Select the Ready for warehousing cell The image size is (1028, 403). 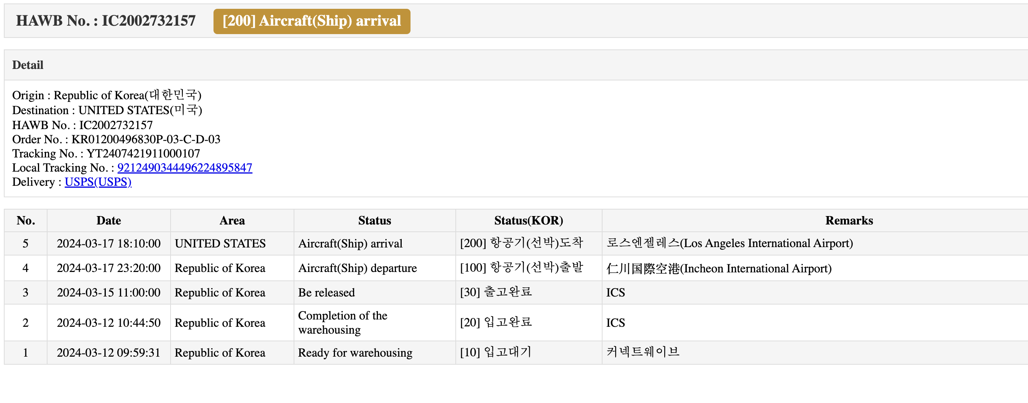374,353
